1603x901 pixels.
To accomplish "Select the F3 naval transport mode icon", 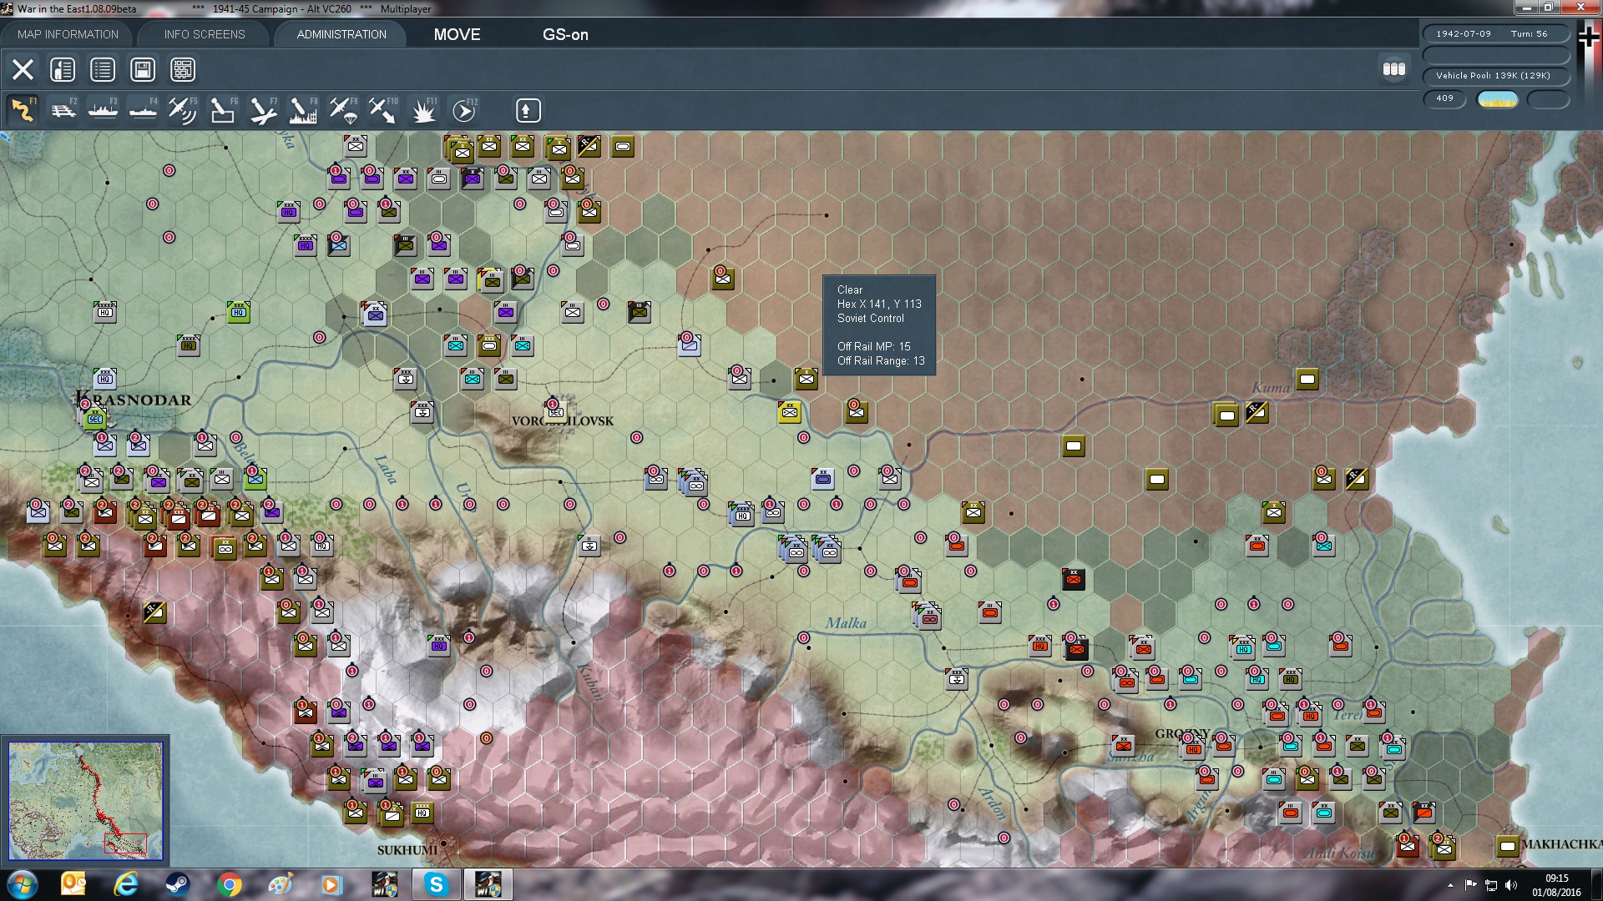I will coord(103,110).
